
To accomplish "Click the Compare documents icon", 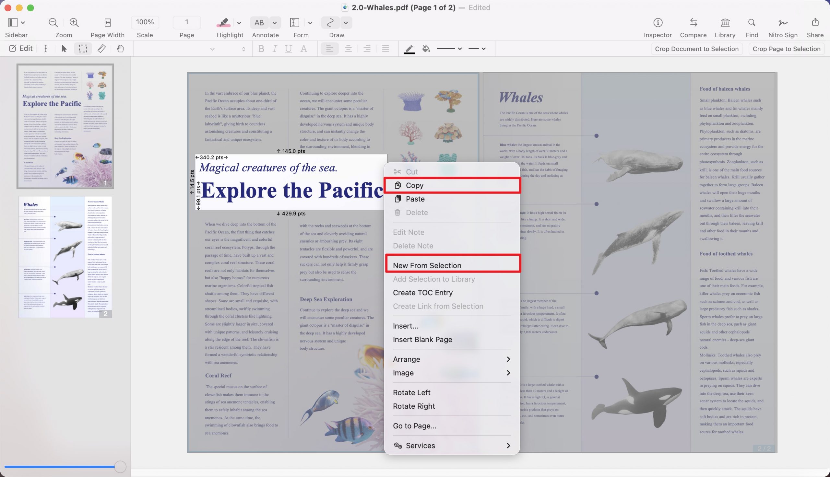I will (x=694, y=23).
